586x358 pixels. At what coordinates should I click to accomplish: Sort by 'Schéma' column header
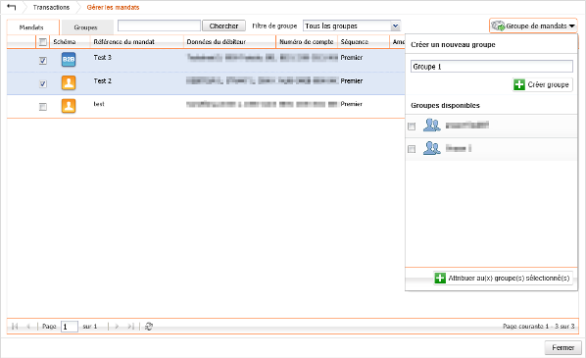point(65,42)
